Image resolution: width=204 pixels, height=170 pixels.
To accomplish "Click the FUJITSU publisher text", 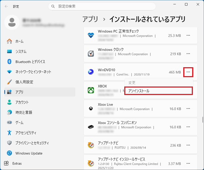I will point(120,148).
